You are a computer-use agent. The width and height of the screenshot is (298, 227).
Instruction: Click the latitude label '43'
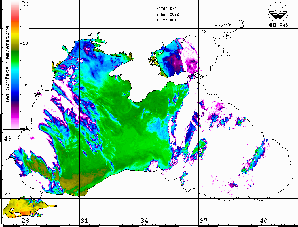(x=8, y=139)
